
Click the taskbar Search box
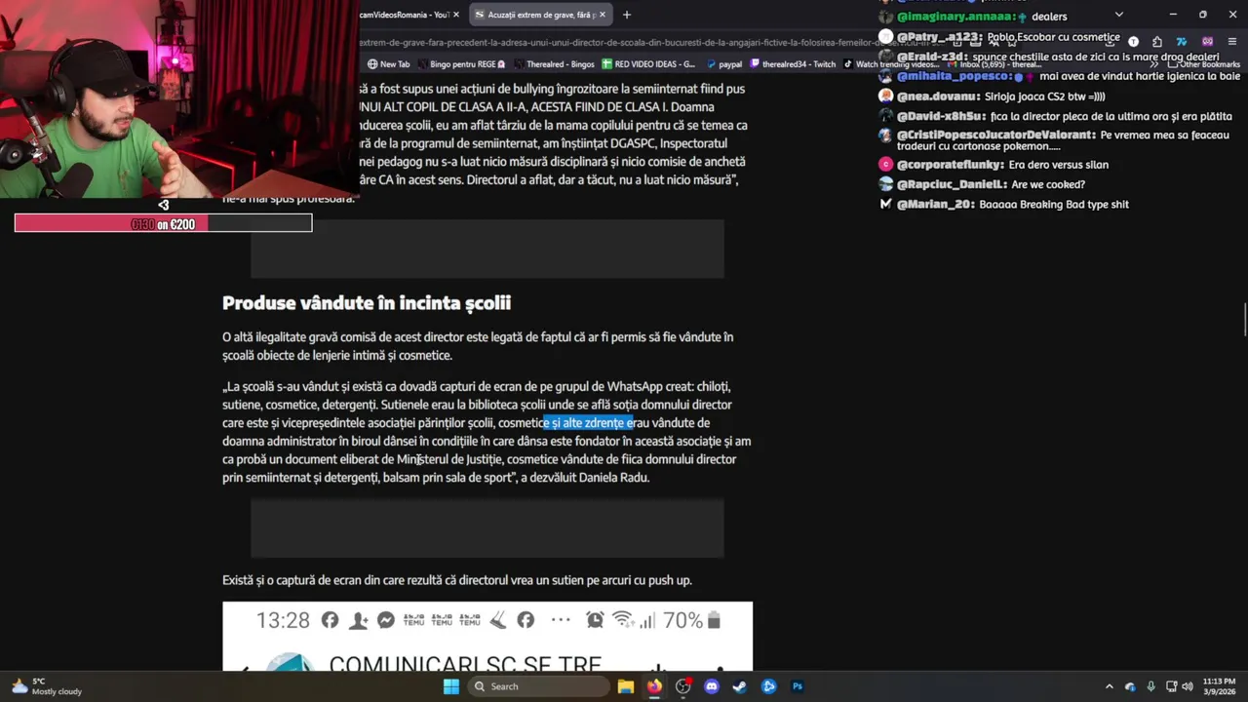[x=538, y=686]
